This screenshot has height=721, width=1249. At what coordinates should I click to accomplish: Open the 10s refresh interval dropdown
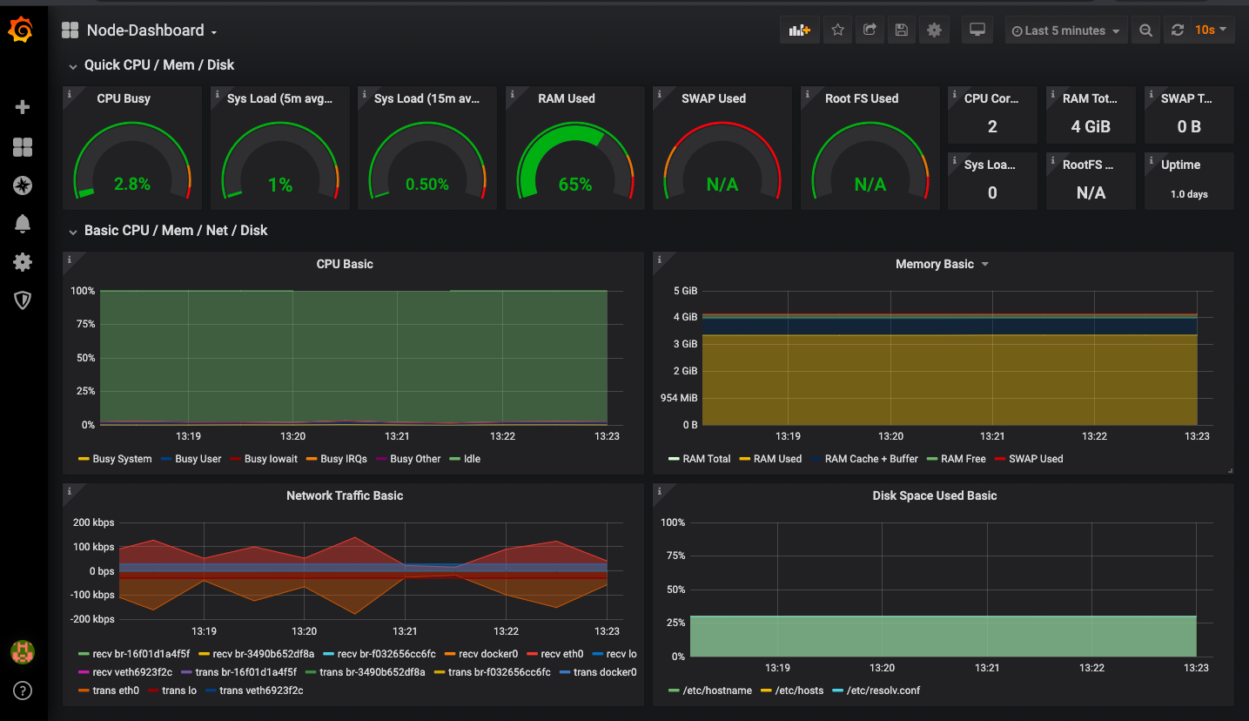pyautogui.click(x=1211, y=30)
